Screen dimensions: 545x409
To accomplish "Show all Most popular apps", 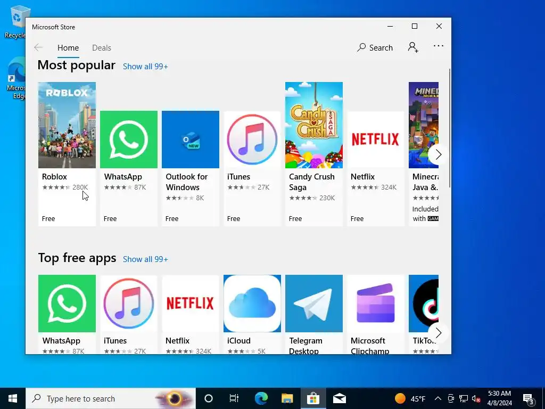I will coord(145,67).
